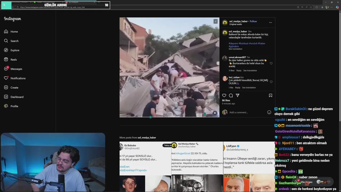Open the Sol Medya Haber AsgariÜcret post
341x192 pixels.
[197, 167]
